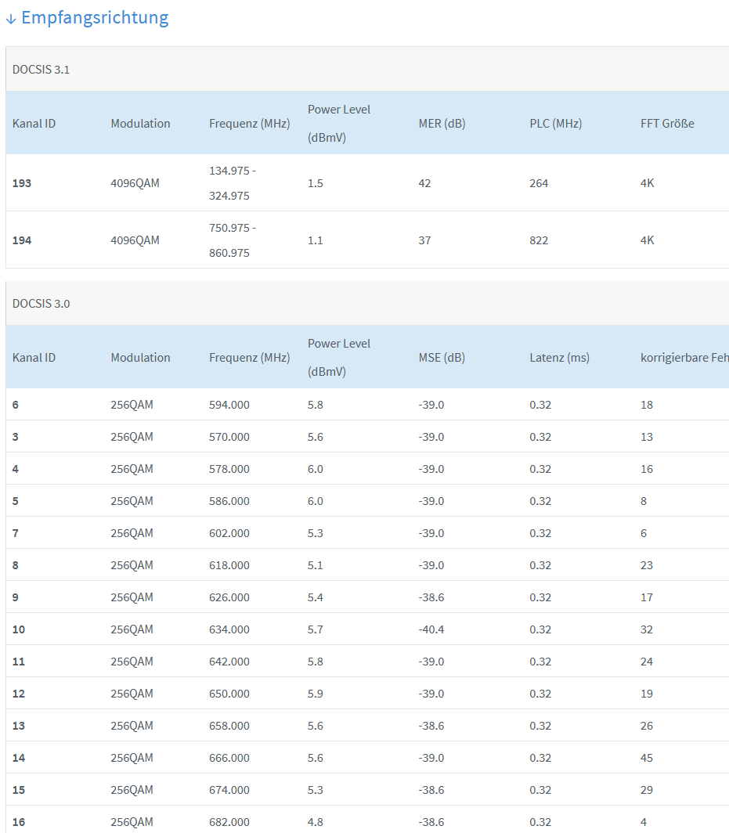Screen dimensions: 729x833
Task: Click Power Level 5.7 for channel 10
Action: pyautogui.click(x=315, y=629)
